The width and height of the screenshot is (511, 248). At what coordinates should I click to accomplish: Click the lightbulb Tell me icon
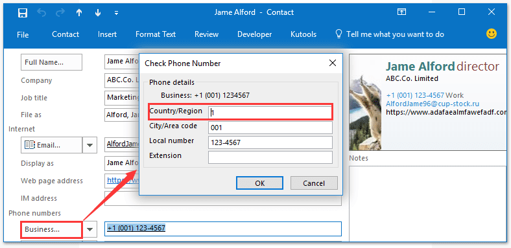tap(339, 34)
